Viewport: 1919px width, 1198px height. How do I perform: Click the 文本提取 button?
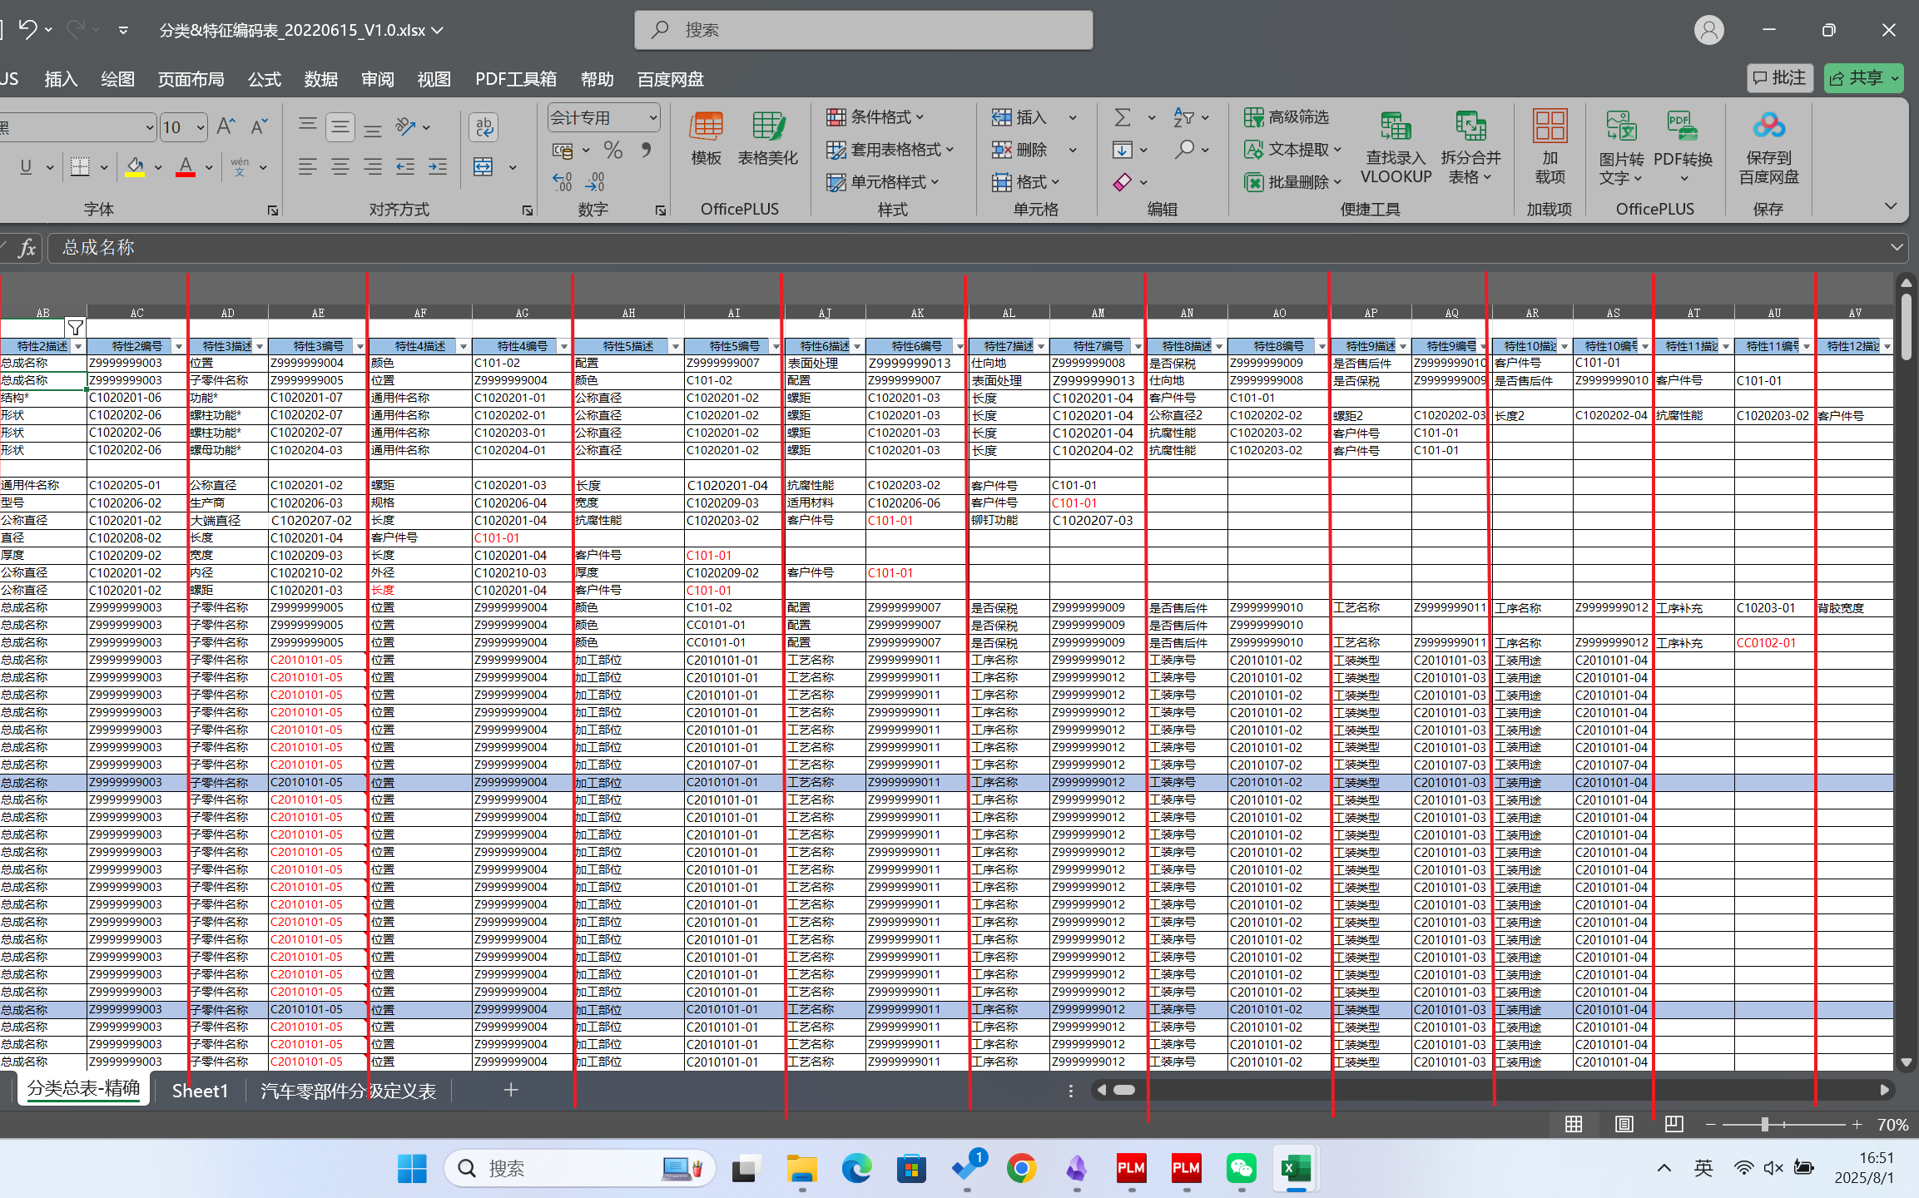(1292, 150)
